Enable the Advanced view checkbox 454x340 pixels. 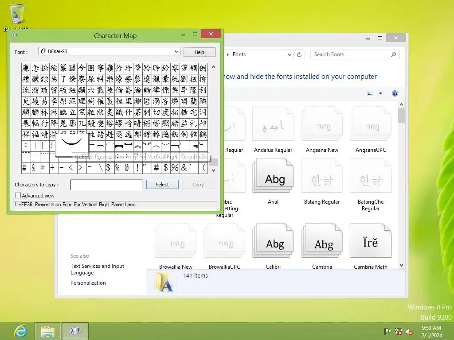pos(18,195)
